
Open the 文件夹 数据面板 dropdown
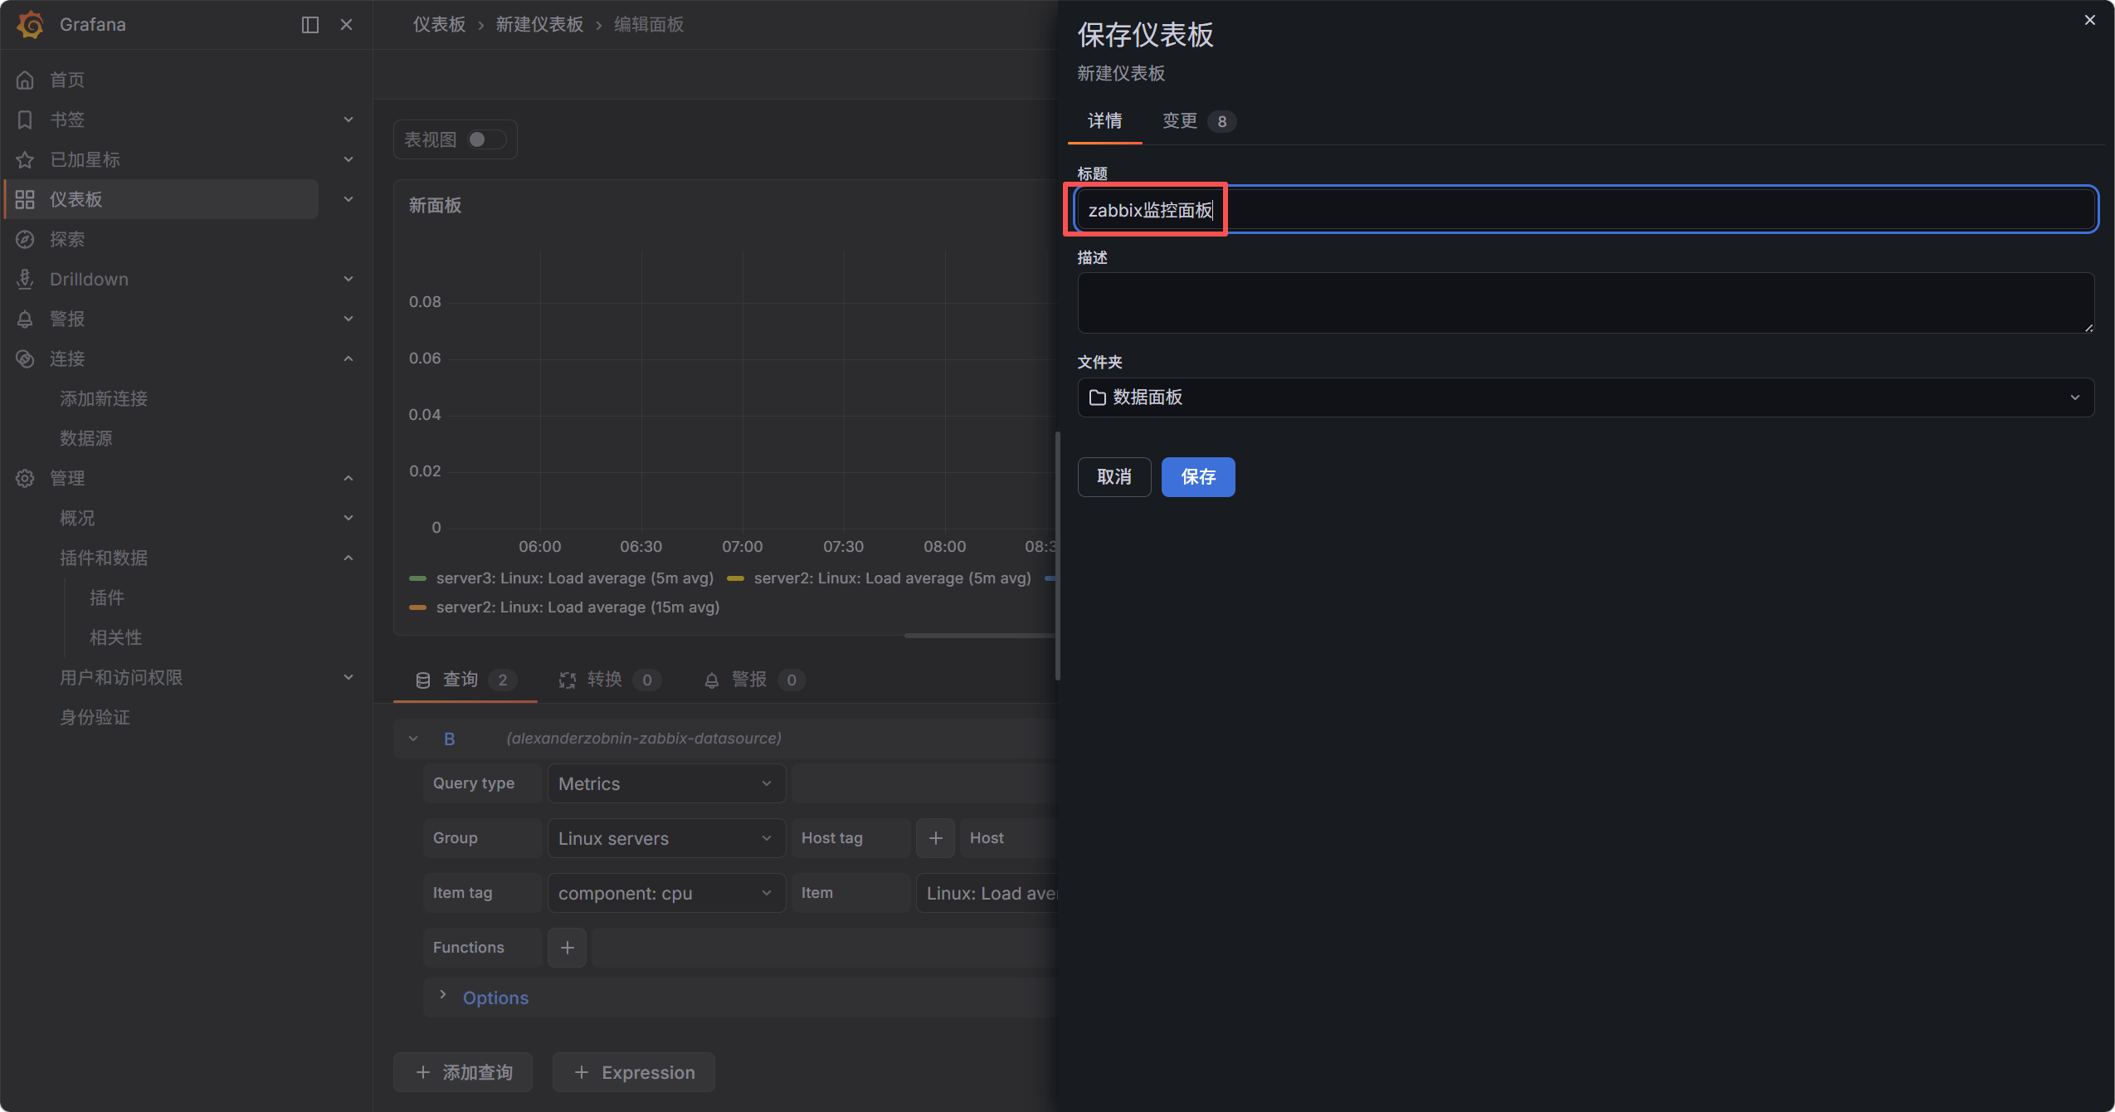tap(1586, 397)
